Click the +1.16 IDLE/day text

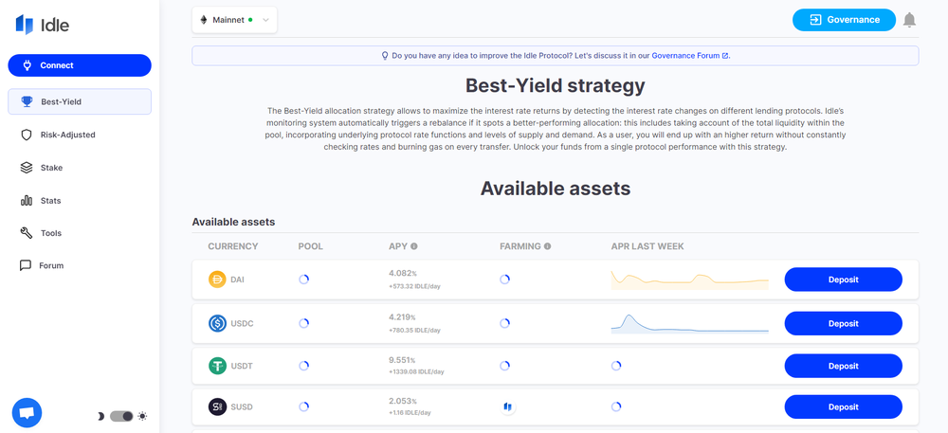410,413
